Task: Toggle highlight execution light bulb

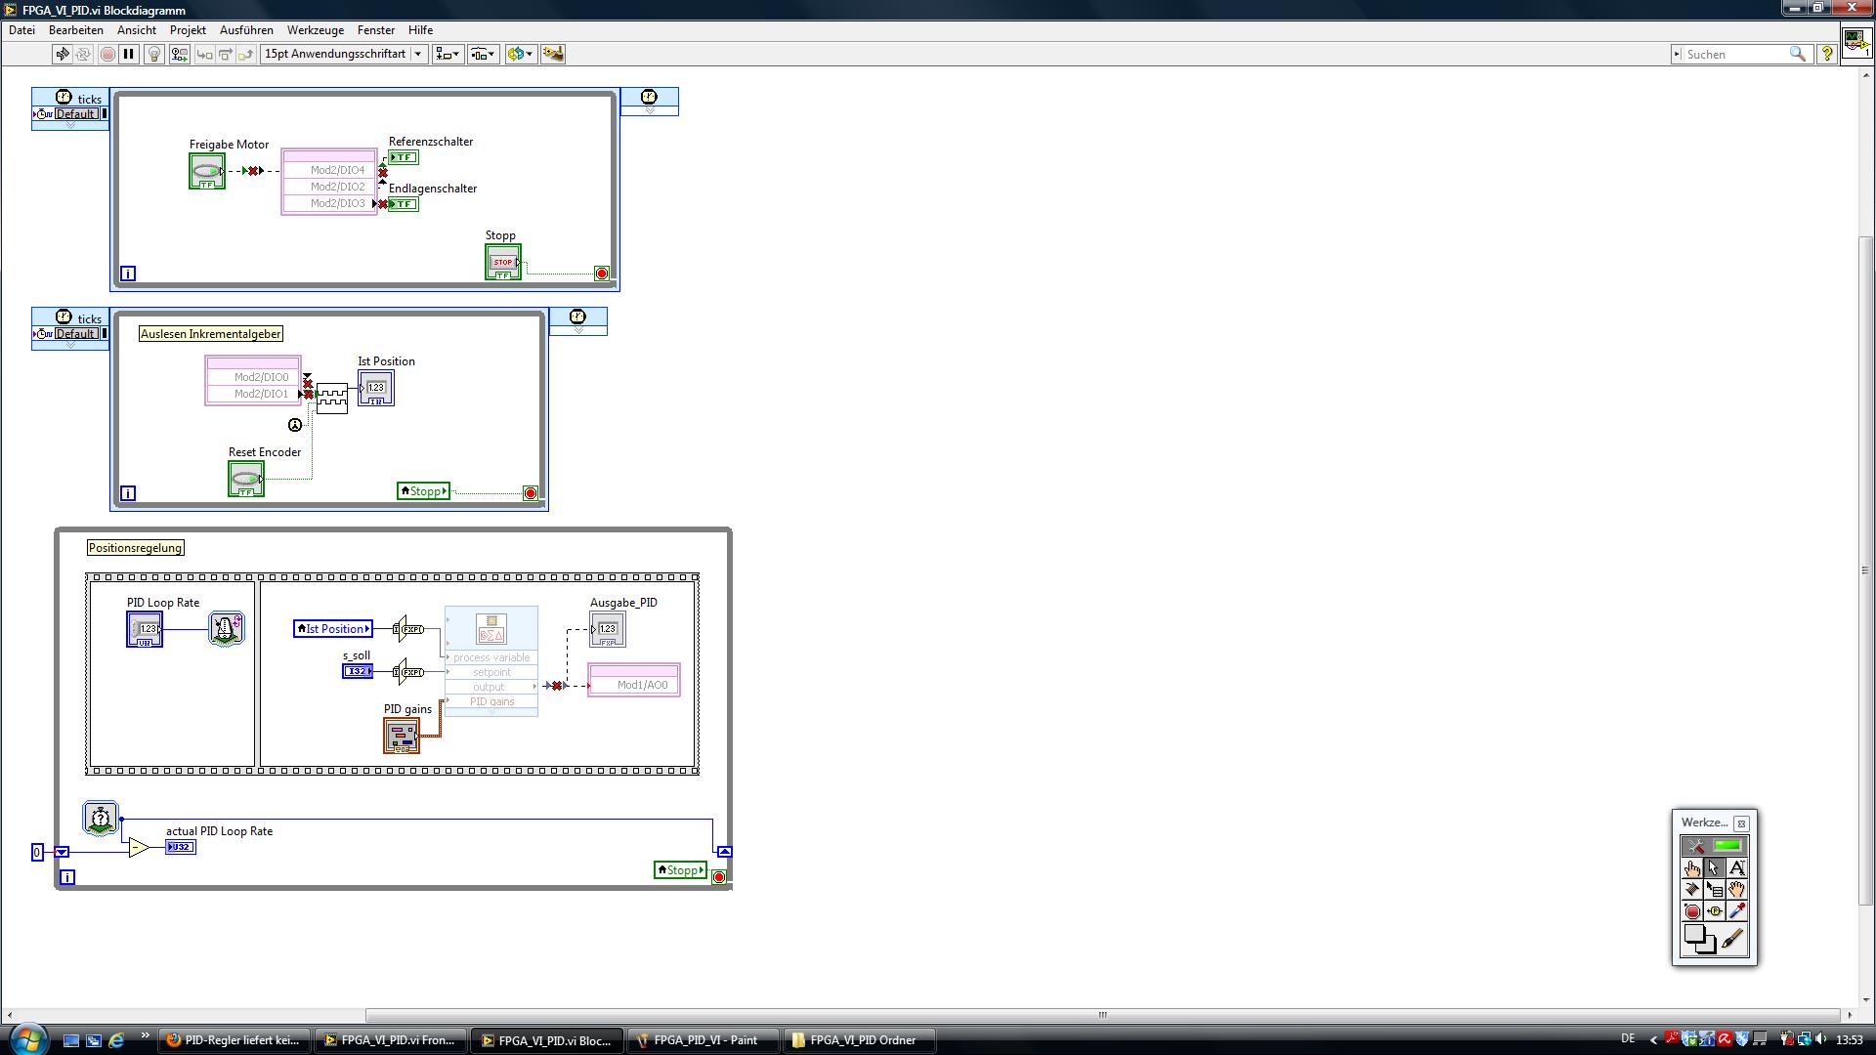Action: point(153,55)
